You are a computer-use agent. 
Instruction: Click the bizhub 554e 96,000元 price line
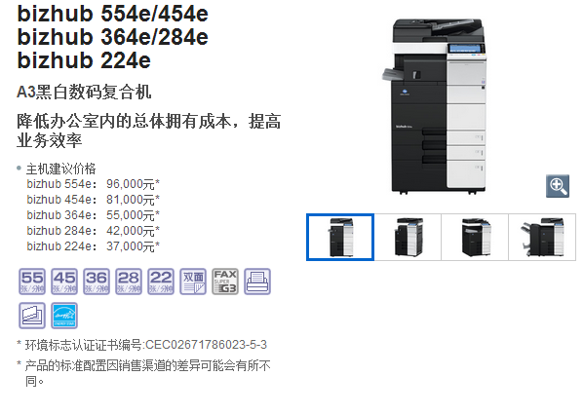(94, 184)
